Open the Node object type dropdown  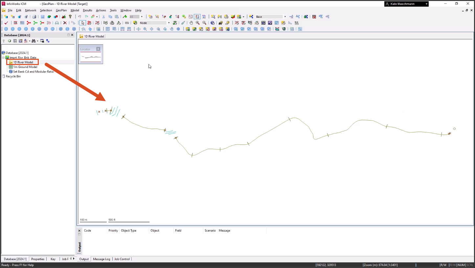(169, 23)
